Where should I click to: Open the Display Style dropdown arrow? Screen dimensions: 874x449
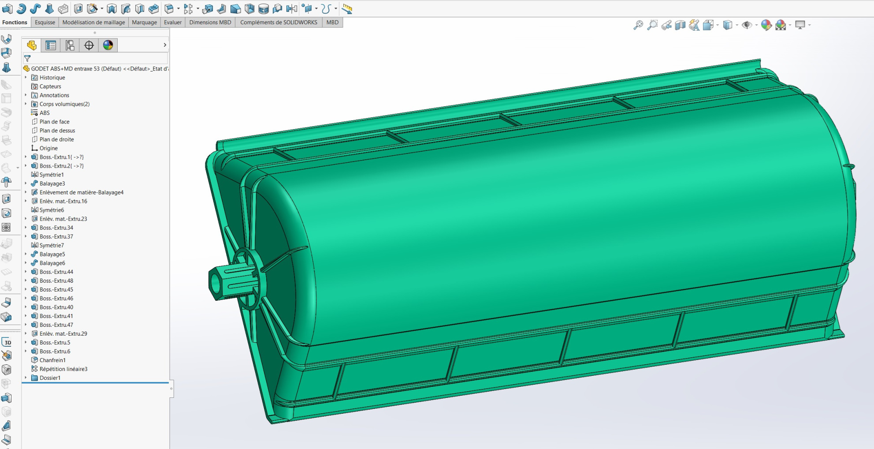click(x=737, y=25)
